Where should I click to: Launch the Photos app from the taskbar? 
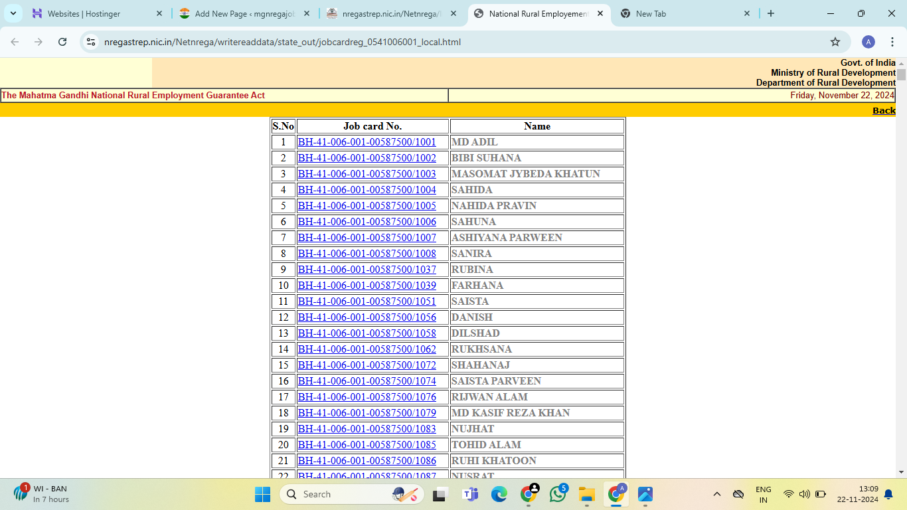[x=645, y=494]
